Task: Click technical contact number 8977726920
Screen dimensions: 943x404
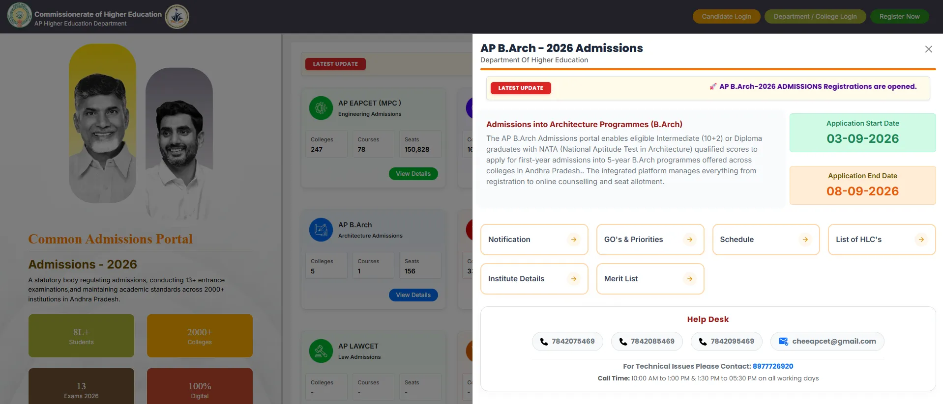Action: click(x=773, y=366)
